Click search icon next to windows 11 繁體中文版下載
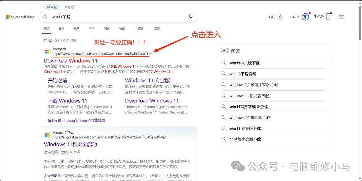The height and width of the screenshot is (181, 362). point(223,85)
